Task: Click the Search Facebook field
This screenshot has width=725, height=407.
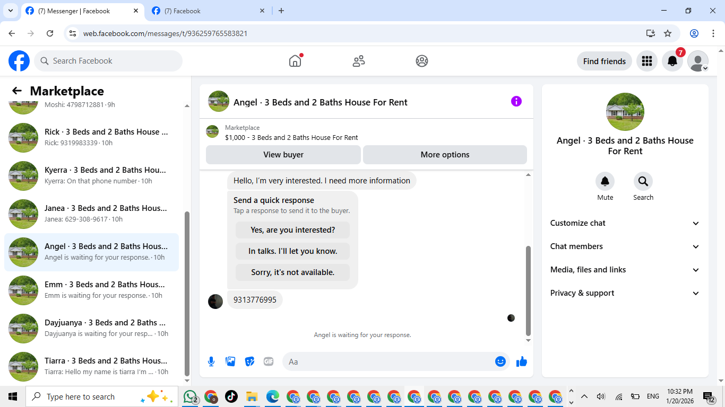Action: [x=108, y=61]
